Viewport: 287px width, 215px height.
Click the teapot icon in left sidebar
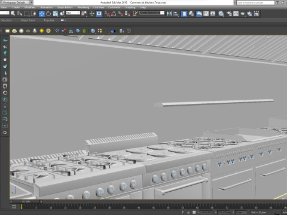pyautogui.click(x=5, y=133)
